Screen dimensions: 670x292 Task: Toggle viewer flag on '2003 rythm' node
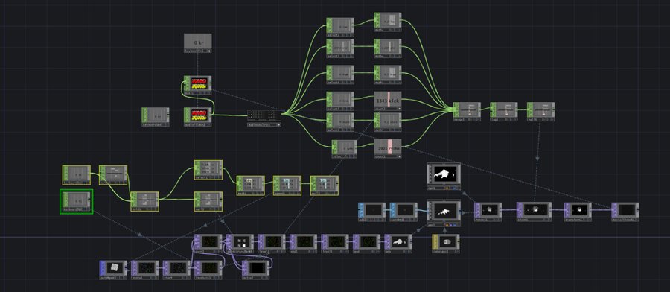(x=399, y=157)
